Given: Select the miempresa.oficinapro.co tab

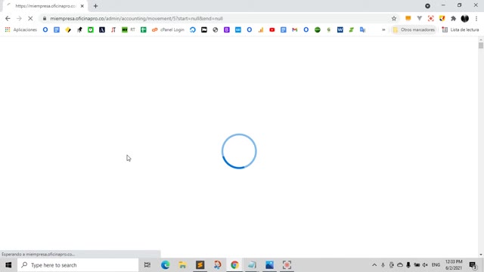Looking at the screenshot, I should click(45, 6).
